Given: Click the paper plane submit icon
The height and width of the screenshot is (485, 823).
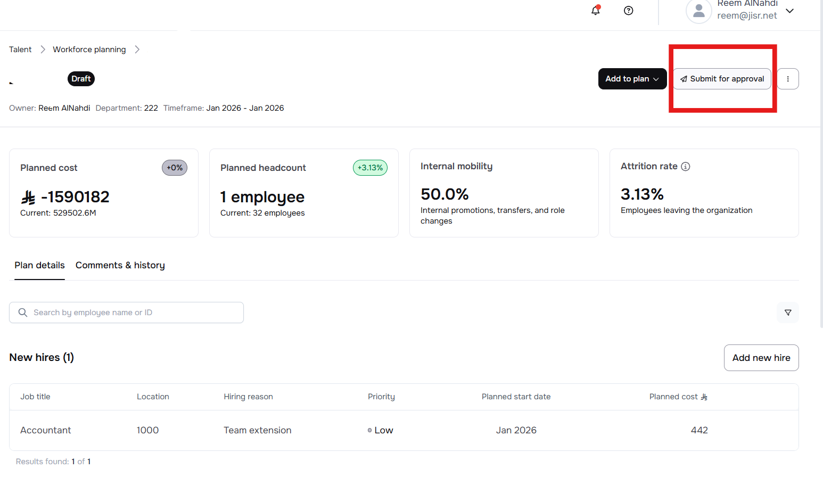Looking at the screenshot, I should pos(684,79).
